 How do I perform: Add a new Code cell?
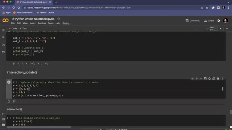pos(13,29)
